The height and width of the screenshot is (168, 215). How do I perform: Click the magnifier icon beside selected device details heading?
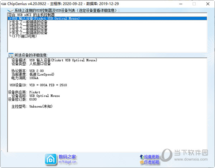(11, 55)
